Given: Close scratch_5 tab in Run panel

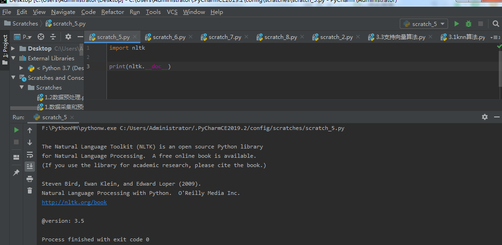Looking at the screenshot, I should (x=72, y=117).
